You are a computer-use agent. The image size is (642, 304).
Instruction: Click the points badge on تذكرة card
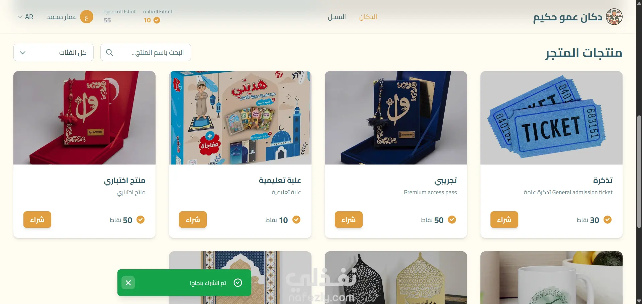pos(608,220)
